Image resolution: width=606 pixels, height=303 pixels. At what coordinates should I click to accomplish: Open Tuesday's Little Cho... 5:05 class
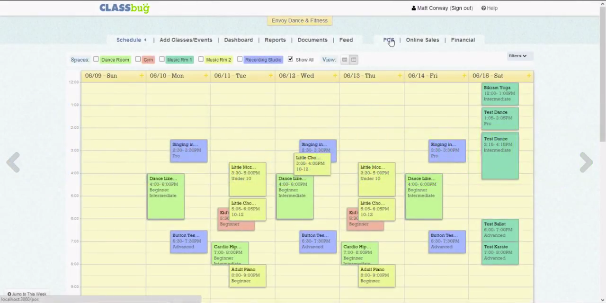coord(248,210)
